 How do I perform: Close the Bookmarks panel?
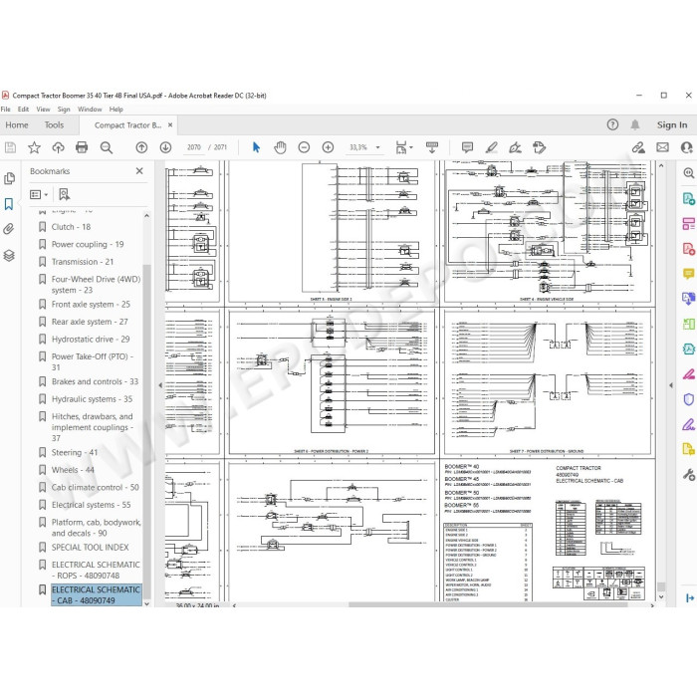[139, 170]
